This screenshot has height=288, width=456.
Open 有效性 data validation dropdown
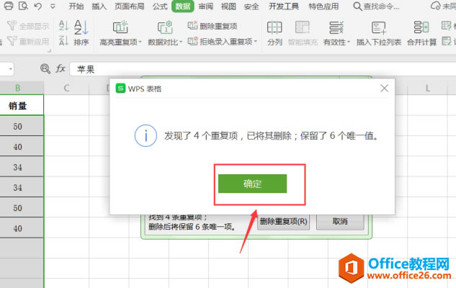coord(336,33)
